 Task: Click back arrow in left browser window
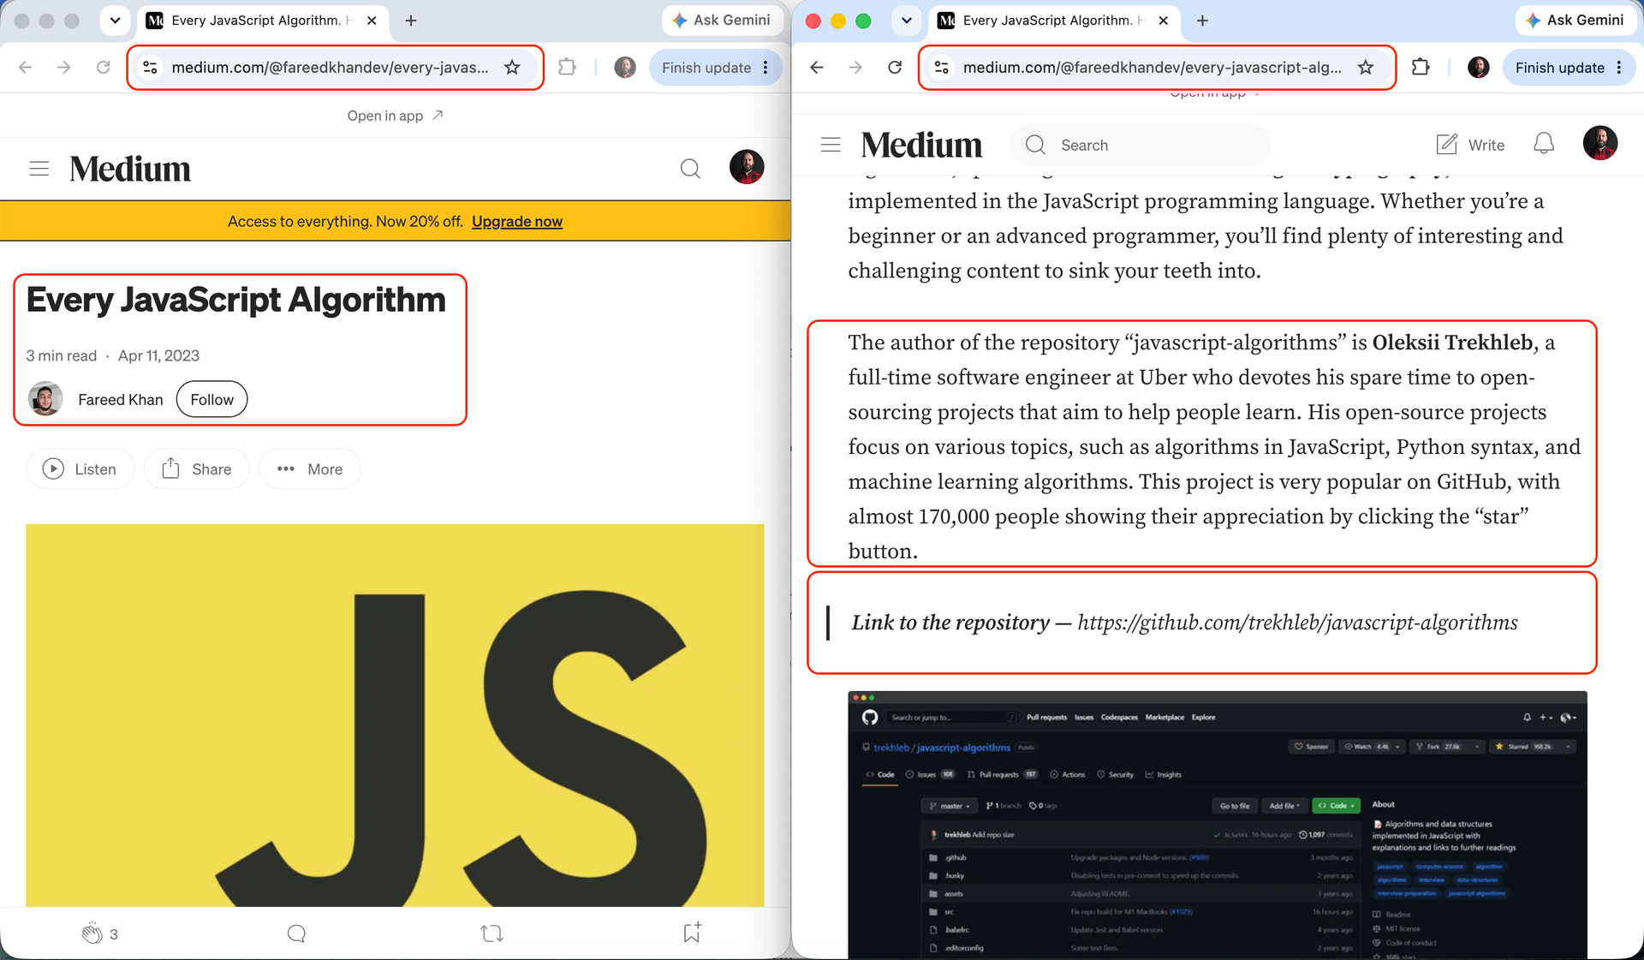pyautogui.click(x=26, y=68)
